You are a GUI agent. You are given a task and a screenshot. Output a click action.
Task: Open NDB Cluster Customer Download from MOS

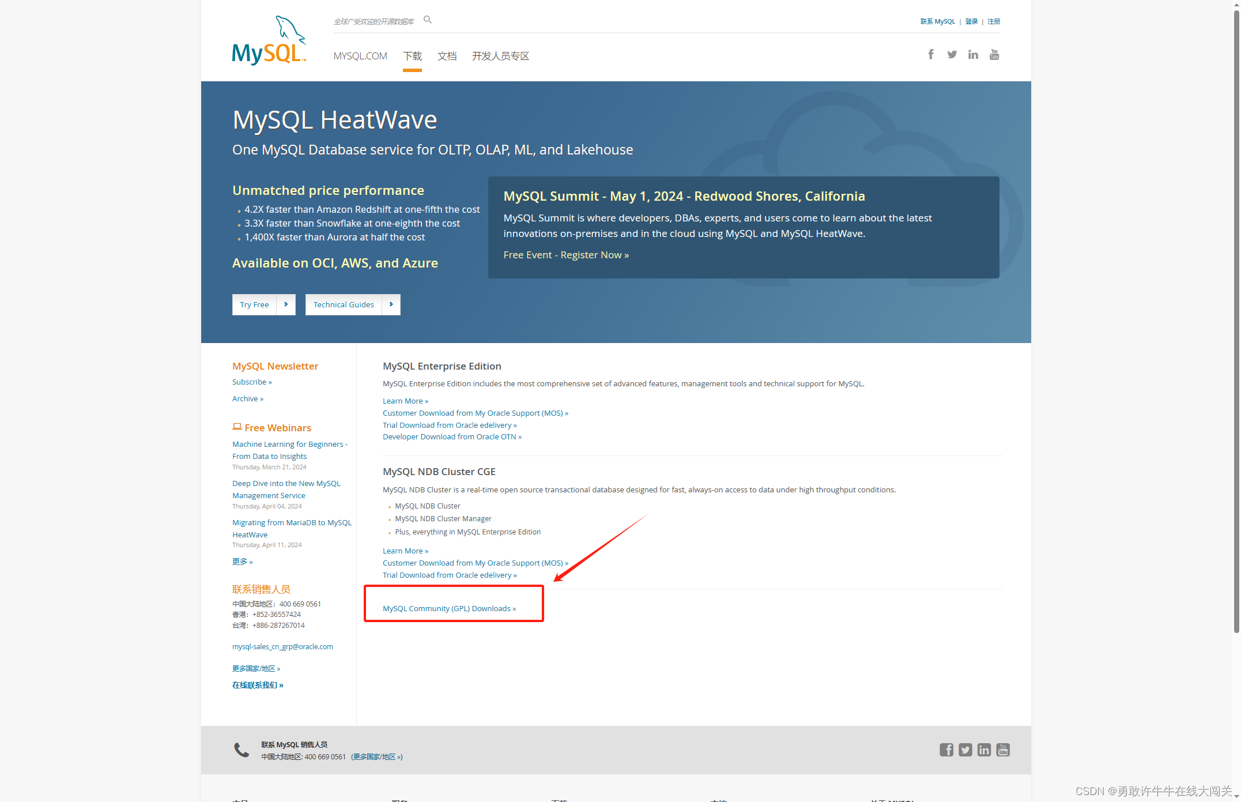(476, 563)
